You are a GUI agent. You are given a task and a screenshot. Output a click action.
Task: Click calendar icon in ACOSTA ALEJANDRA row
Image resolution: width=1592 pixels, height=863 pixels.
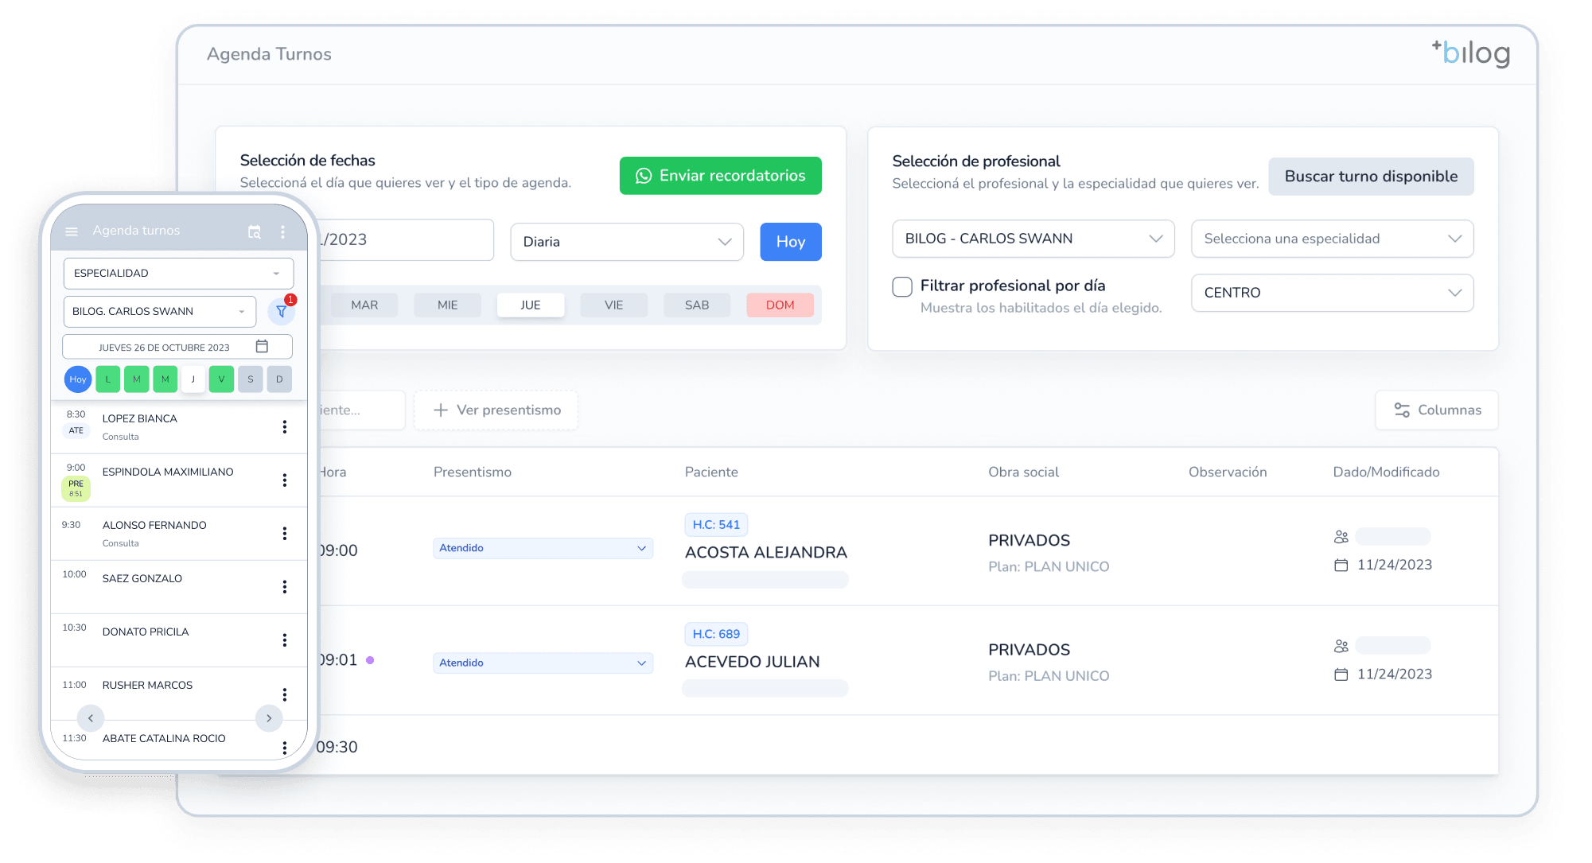click(x=1341, y=565)
